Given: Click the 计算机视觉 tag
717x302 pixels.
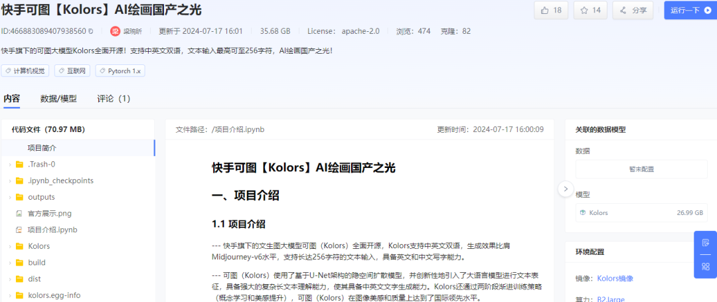Looking at the screenshot, I should coord(26,71).
